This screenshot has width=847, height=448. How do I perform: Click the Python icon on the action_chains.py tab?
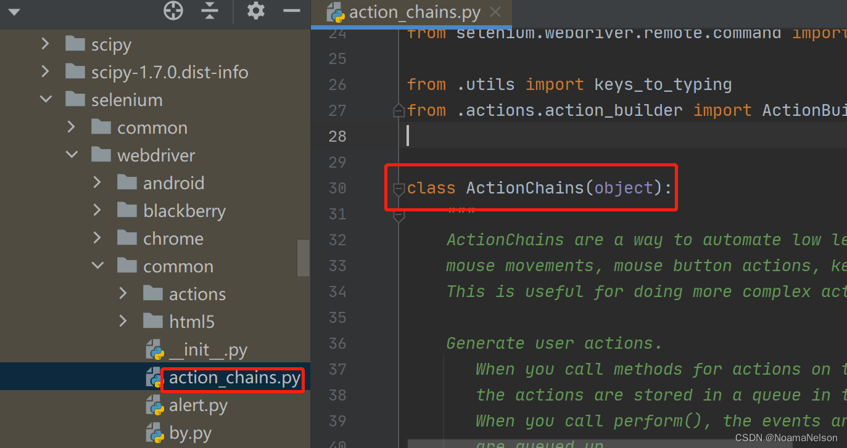pyautogui.click(x=336, y=12)
